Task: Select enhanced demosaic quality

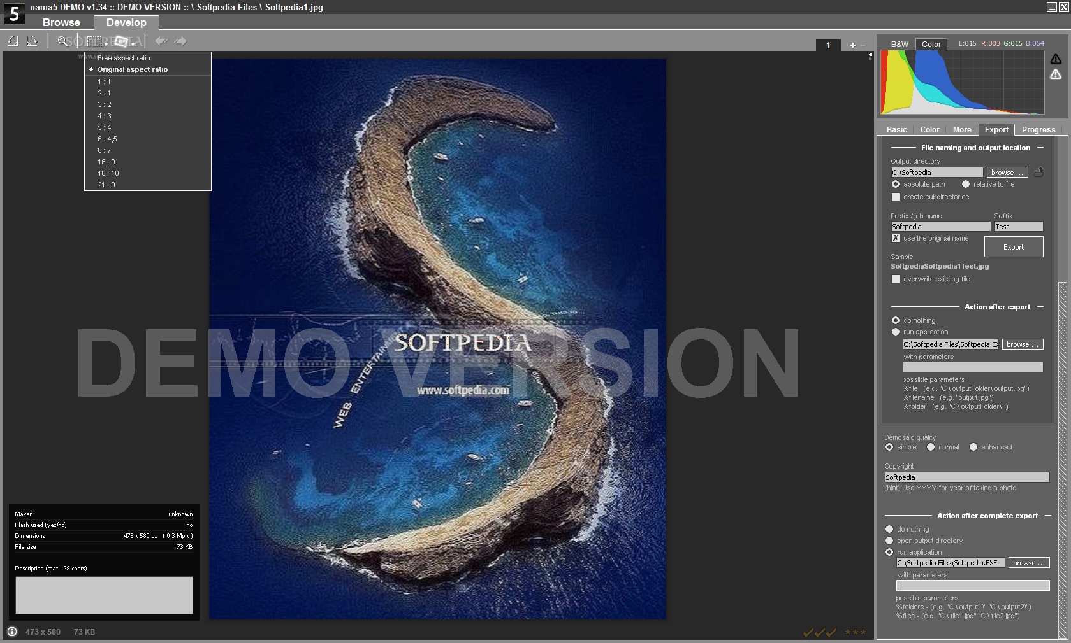Action: click(x=973, y=447)
